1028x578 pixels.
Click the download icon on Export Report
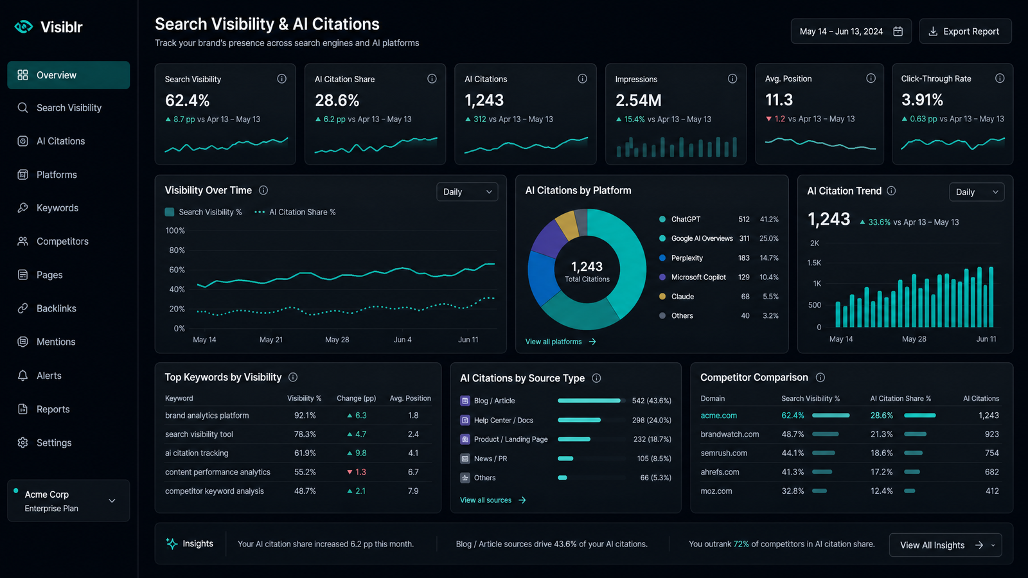(x=933, y=31)
